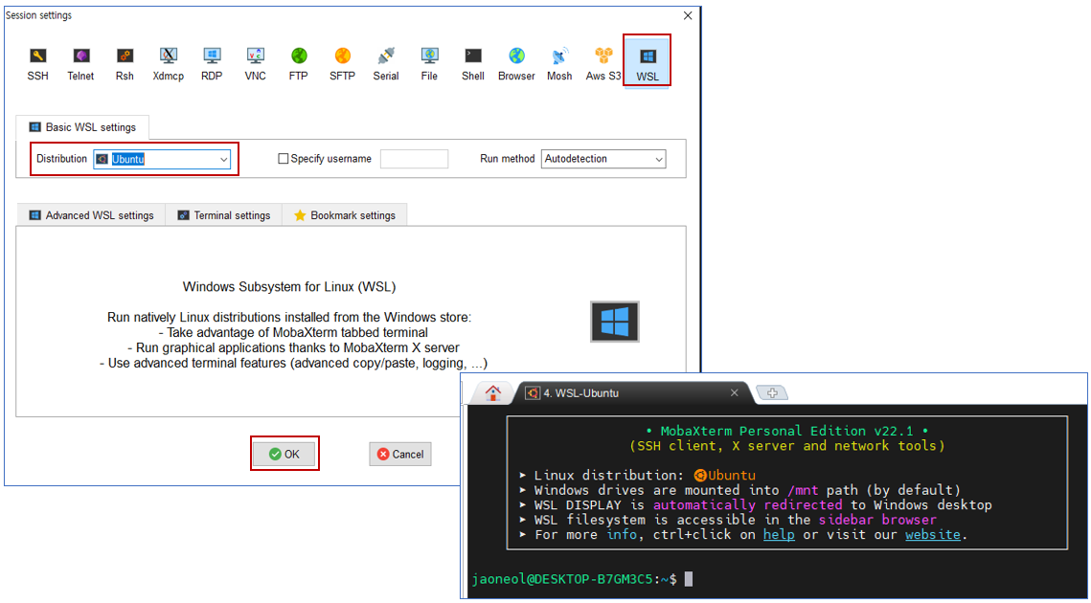Choose the Telnet session icon
This screenshot has width=1091, height=603.
click(x=80, y=64)
